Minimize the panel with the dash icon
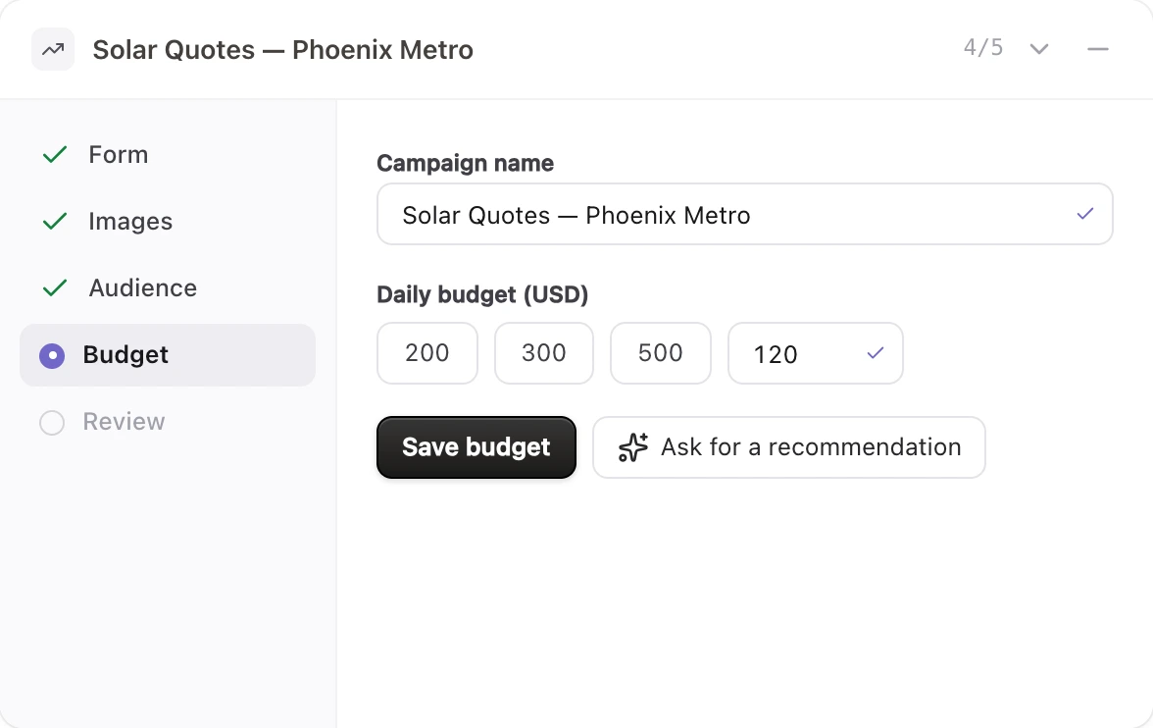The image size is (1153, 728). coord(1098,49)
